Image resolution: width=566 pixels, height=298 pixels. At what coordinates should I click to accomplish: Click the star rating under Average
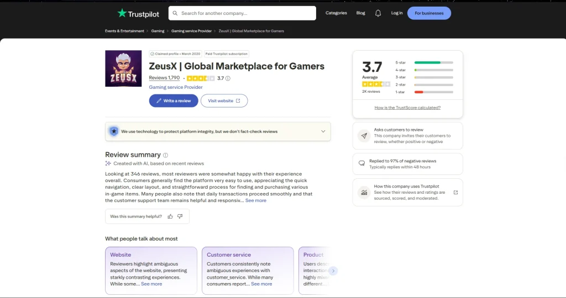[376, 84]
